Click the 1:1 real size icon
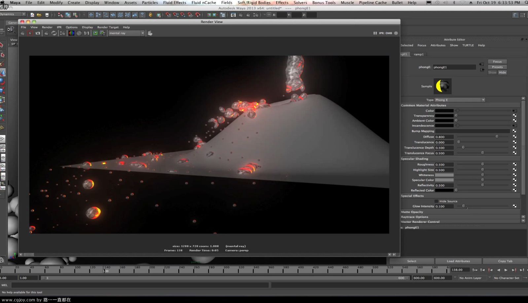 (x=87, y=33)
